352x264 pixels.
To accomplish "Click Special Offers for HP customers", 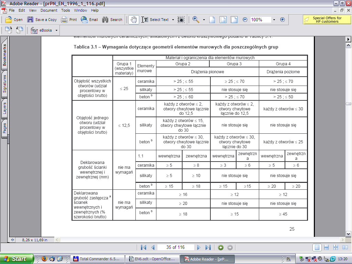I will [327, 20].
